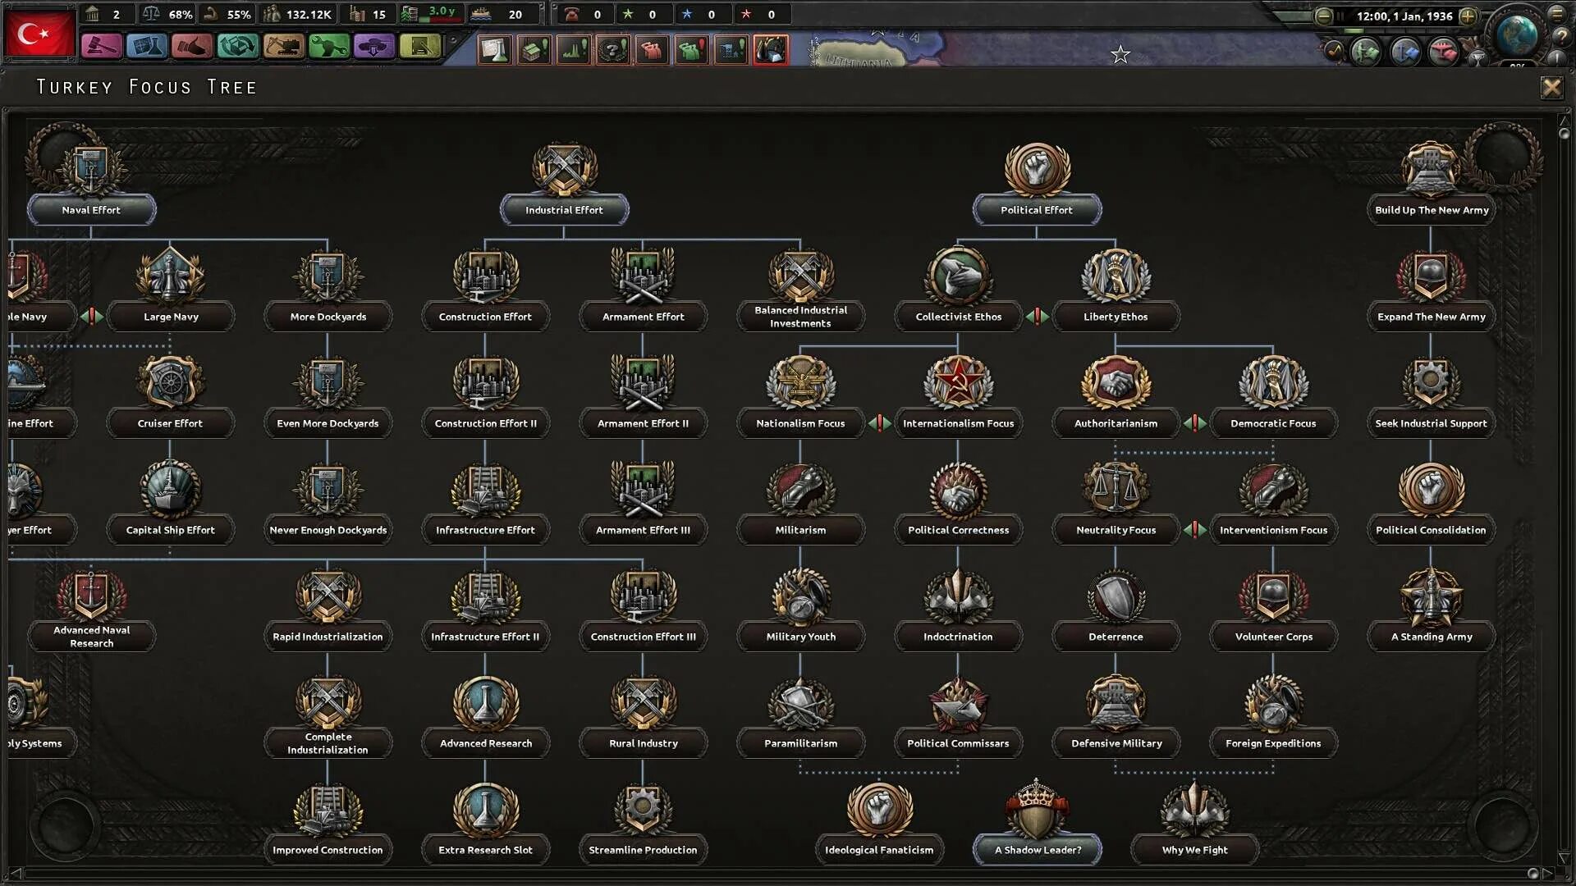
Task: Click the A Shadow Leader? focus button
Action: pos(1037,850)
